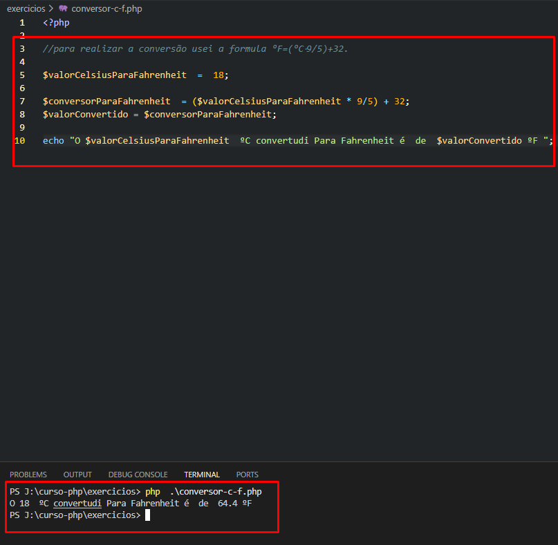Click line number 10 in the gutter
This screenshot has width=558, height=545.
(x=19, y=141)
